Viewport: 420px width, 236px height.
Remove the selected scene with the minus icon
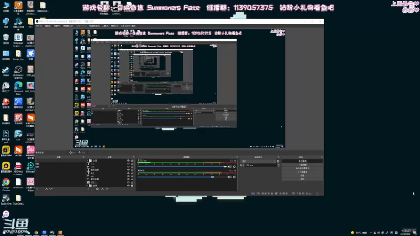[41, 189]
